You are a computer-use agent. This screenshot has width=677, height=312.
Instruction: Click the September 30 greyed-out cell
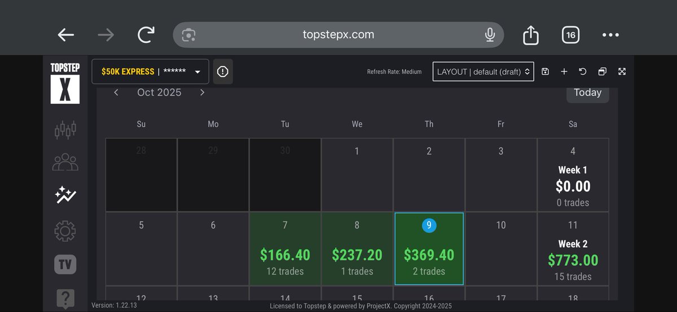click(x=285, y=175)
